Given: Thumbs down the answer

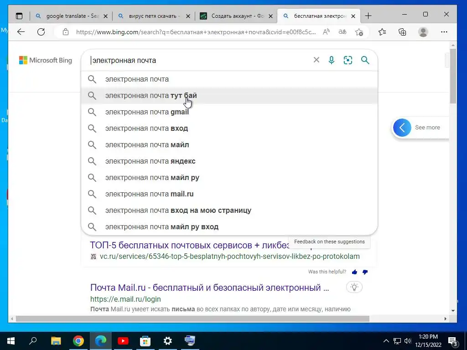Looking at the screenshot, I should [x=365, y=272].
